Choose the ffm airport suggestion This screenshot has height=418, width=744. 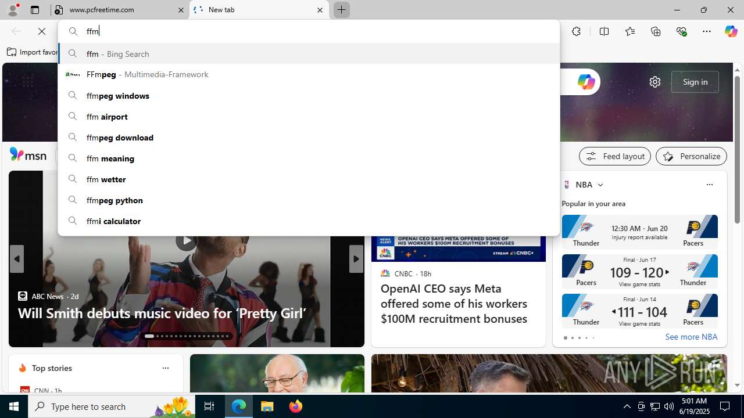click(309, 116)
